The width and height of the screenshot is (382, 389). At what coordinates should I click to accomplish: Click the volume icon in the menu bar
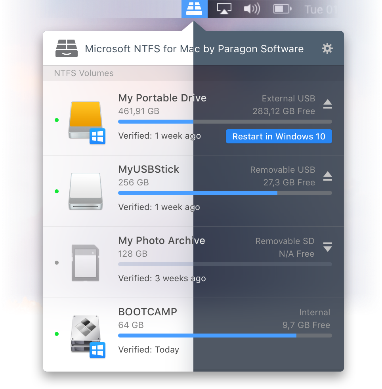(252, 9)
